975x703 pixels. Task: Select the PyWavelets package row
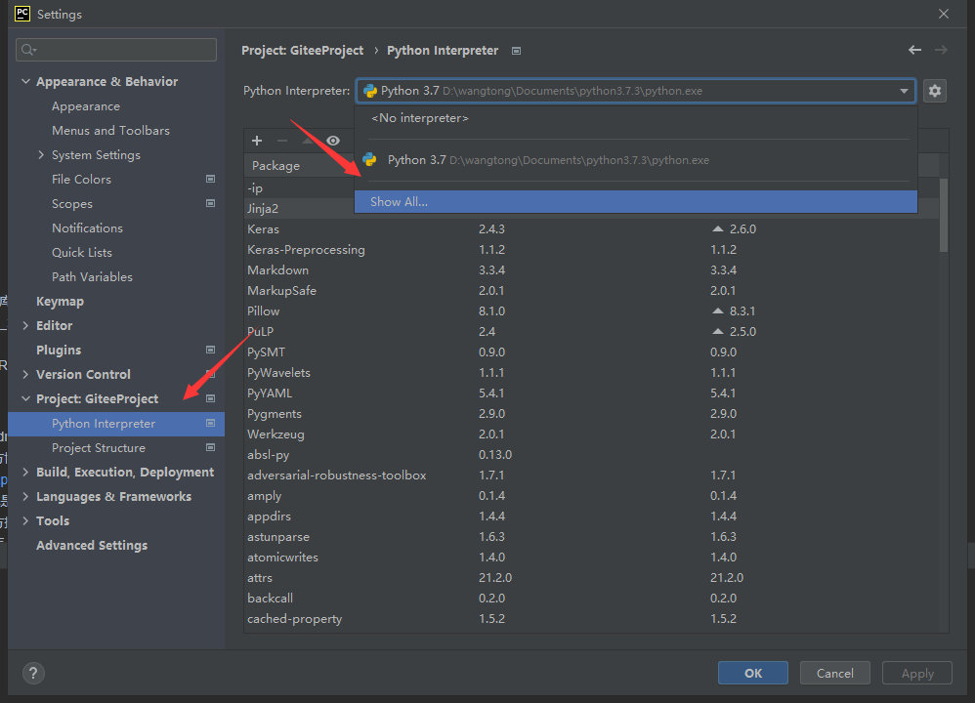click(591, 372)
